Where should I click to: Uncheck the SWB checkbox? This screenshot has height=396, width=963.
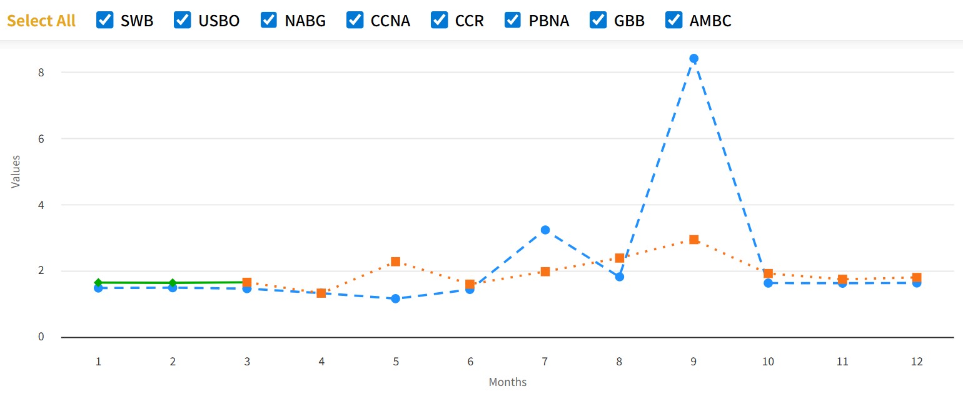click(104, 21)
